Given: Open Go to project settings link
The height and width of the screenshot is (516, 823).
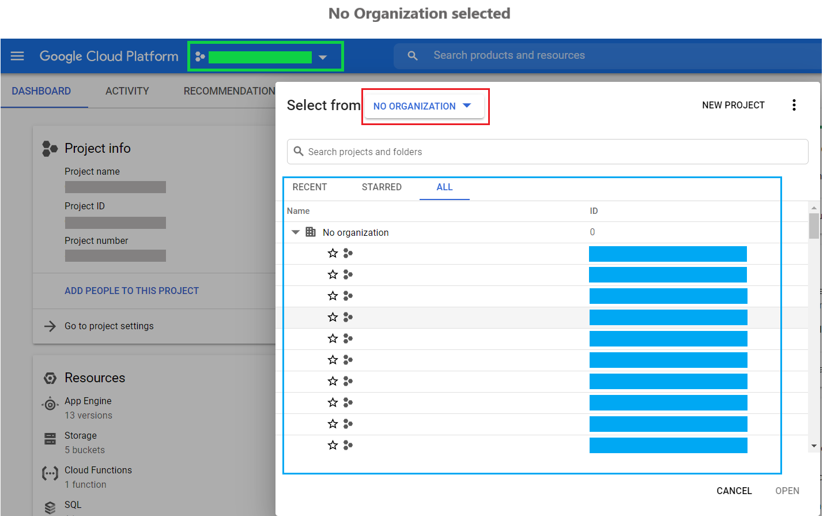Looking at the screenshot, I should point(109,326).
